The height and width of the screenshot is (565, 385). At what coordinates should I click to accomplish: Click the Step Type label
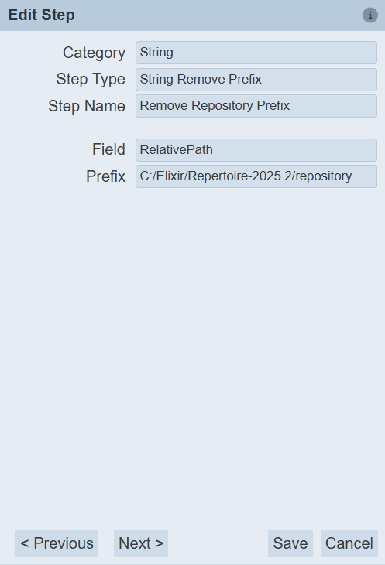pos(91,79)
